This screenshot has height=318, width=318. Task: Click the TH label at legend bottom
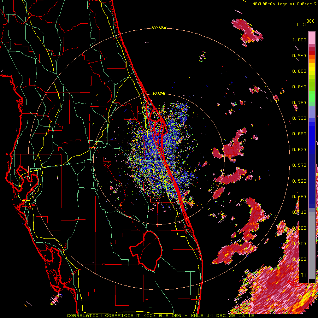(304, 275)
